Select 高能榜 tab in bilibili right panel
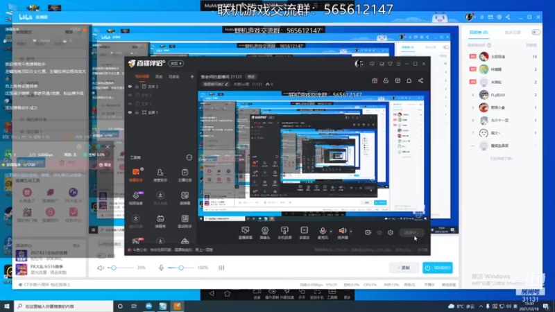555x312 pixels. (x=478, y=32)
